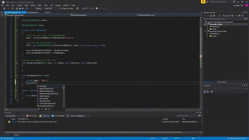Click Categorized icon in Properties panel
This screenshot has width=249, height=140.
[205, 92]
